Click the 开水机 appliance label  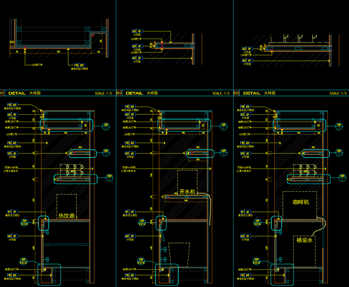point(187,192)
